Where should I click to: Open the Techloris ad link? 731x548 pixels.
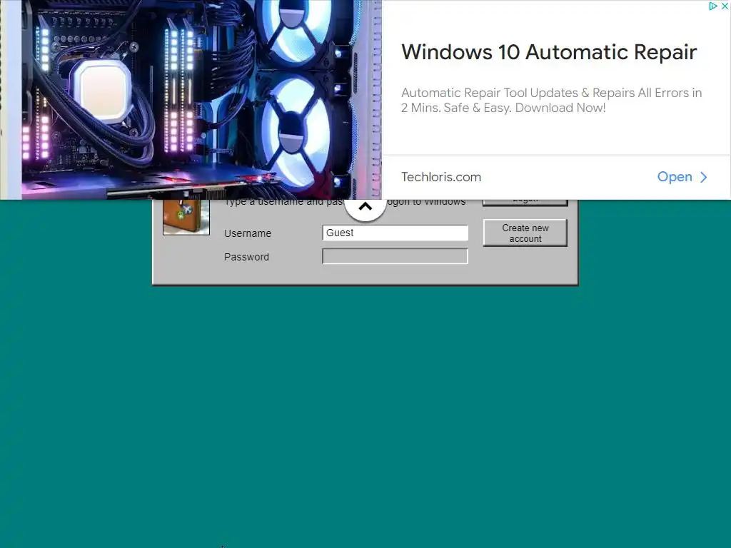click(682, 177)
